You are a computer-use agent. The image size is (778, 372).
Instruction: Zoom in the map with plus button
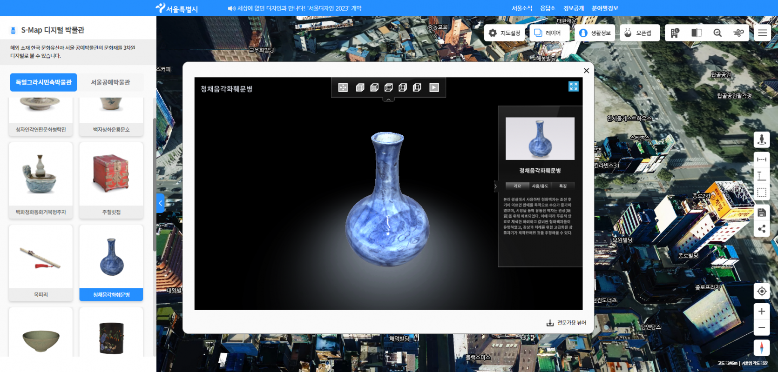coord(762,311)
